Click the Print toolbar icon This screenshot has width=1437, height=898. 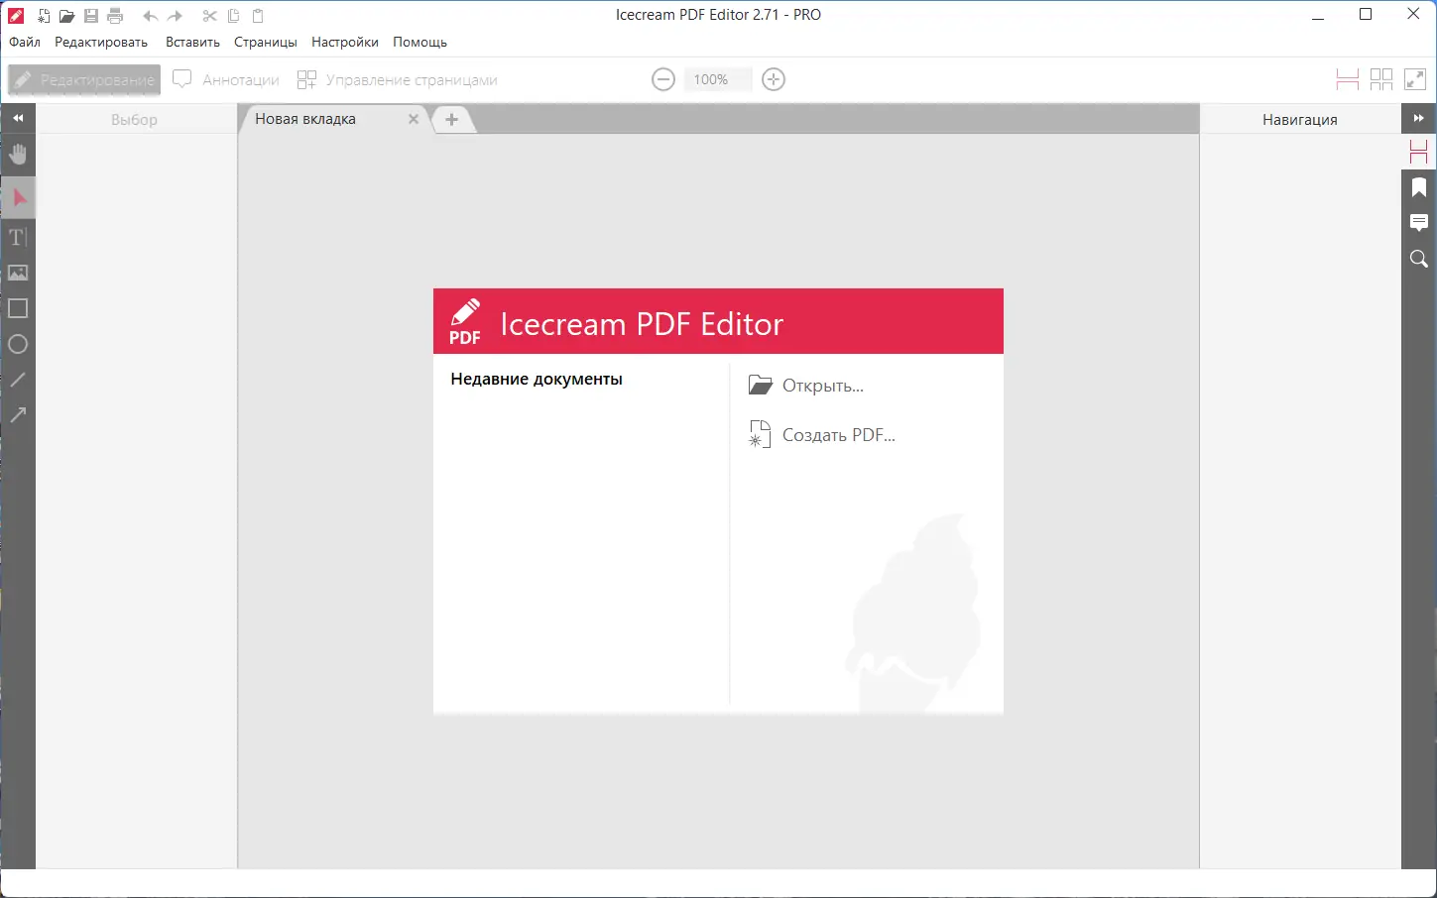(115, 15)
